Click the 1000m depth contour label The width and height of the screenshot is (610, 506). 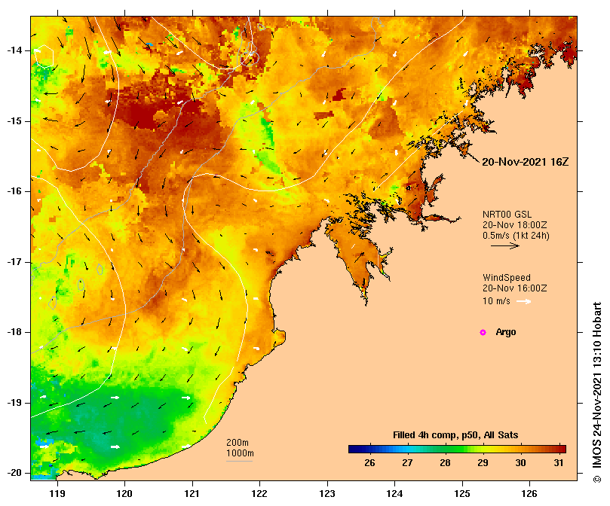(x=240, y=453)
